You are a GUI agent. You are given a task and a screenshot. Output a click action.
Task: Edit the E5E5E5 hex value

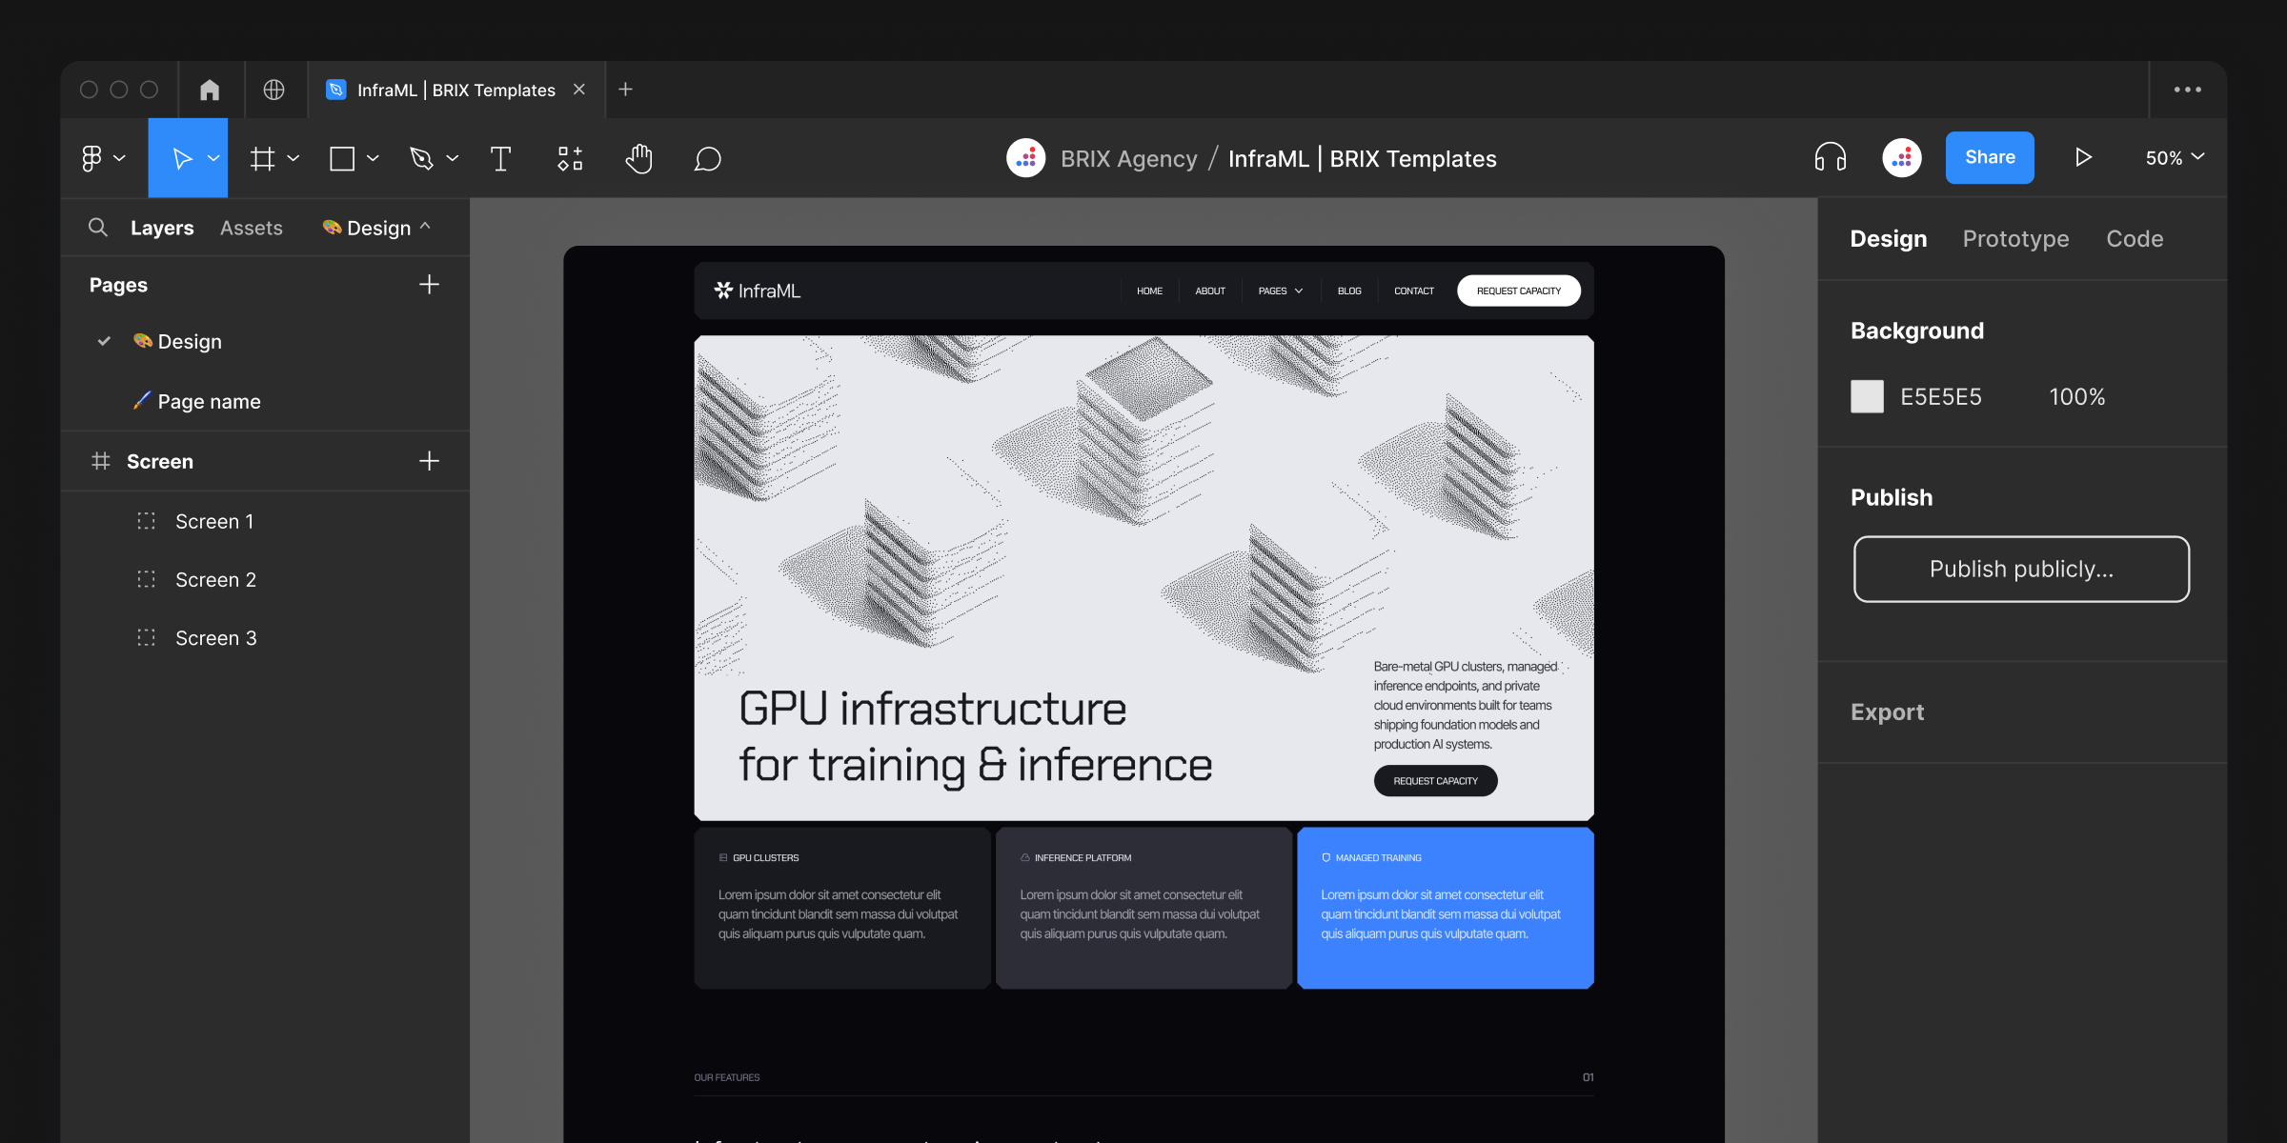[x=1940, y=396]
